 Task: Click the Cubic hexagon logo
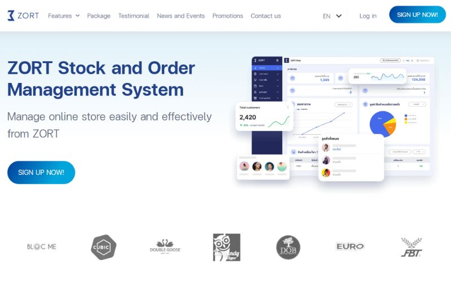point(104,247)
